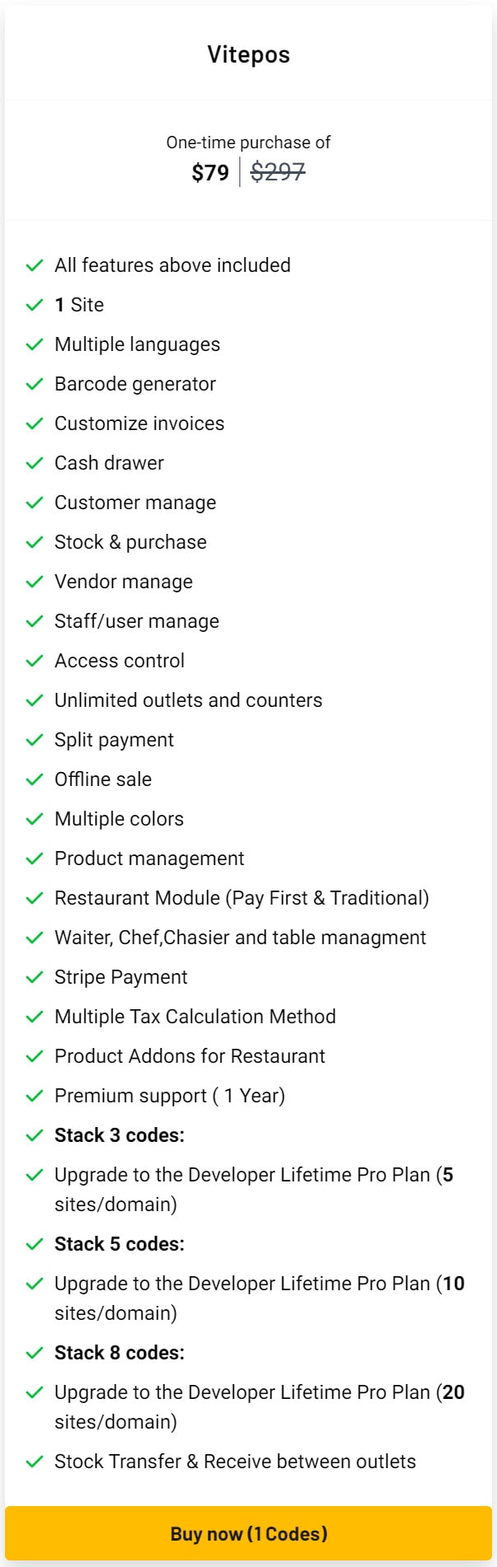Image resolution: width=497 pixels, height=1567 pixels.
Task: Click the checkmark next to Cash drawer
Action: pyautogui.click(x=35, y=463)
